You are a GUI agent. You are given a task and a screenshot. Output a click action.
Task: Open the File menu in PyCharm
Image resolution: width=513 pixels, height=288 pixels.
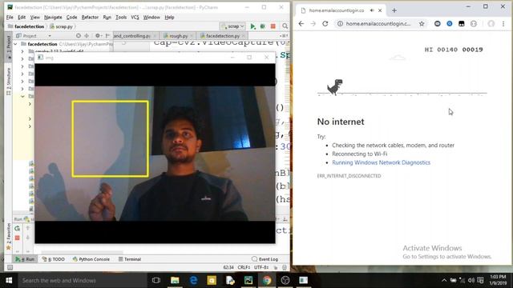[10, 18]
